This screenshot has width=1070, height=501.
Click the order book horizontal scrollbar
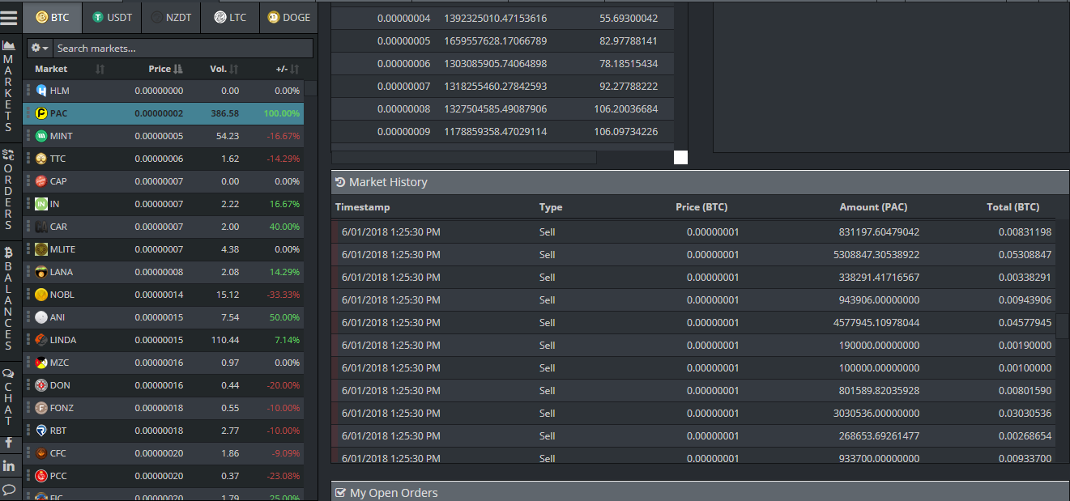click(x=464, y=157)
